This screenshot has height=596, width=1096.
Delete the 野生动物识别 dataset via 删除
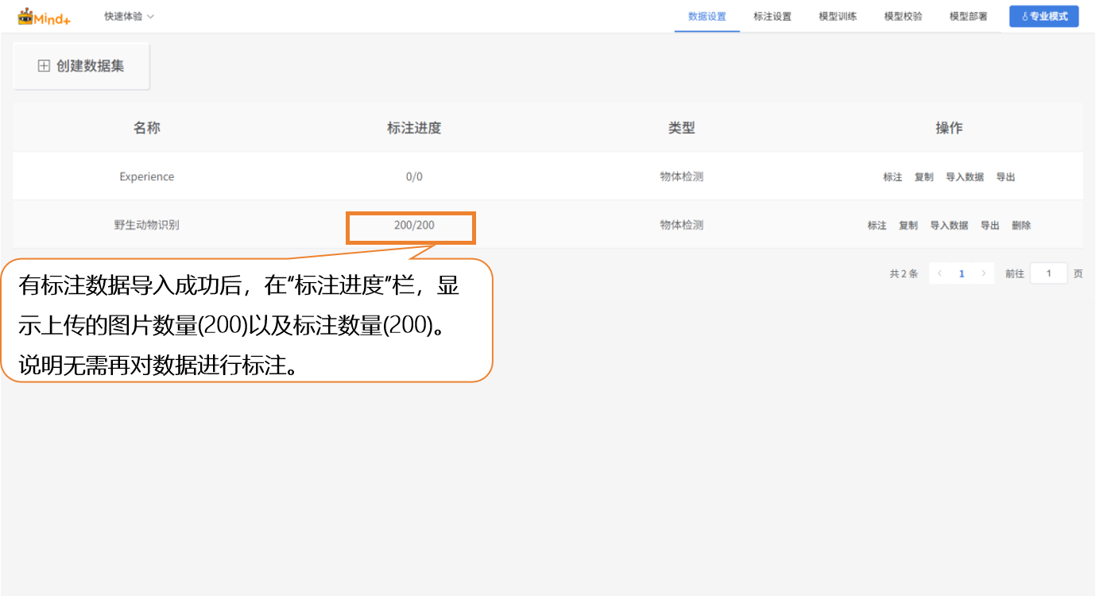(1021, 226)
